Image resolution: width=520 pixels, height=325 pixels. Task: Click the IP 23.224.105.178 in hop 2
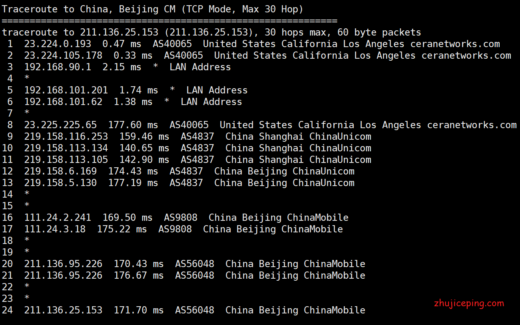(63, 55)
